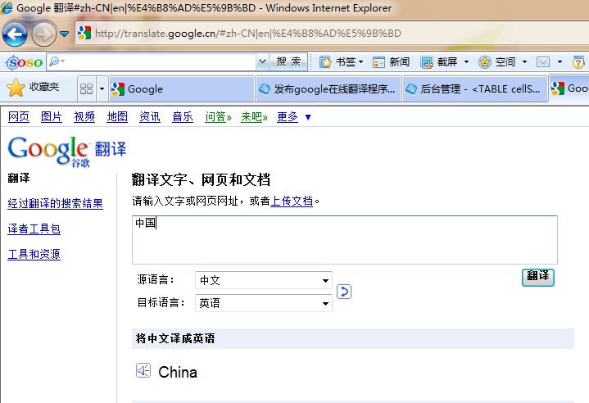The image size is (589, 403).
Task: Click the 视频 navigation link
Action: click(84, 117)
